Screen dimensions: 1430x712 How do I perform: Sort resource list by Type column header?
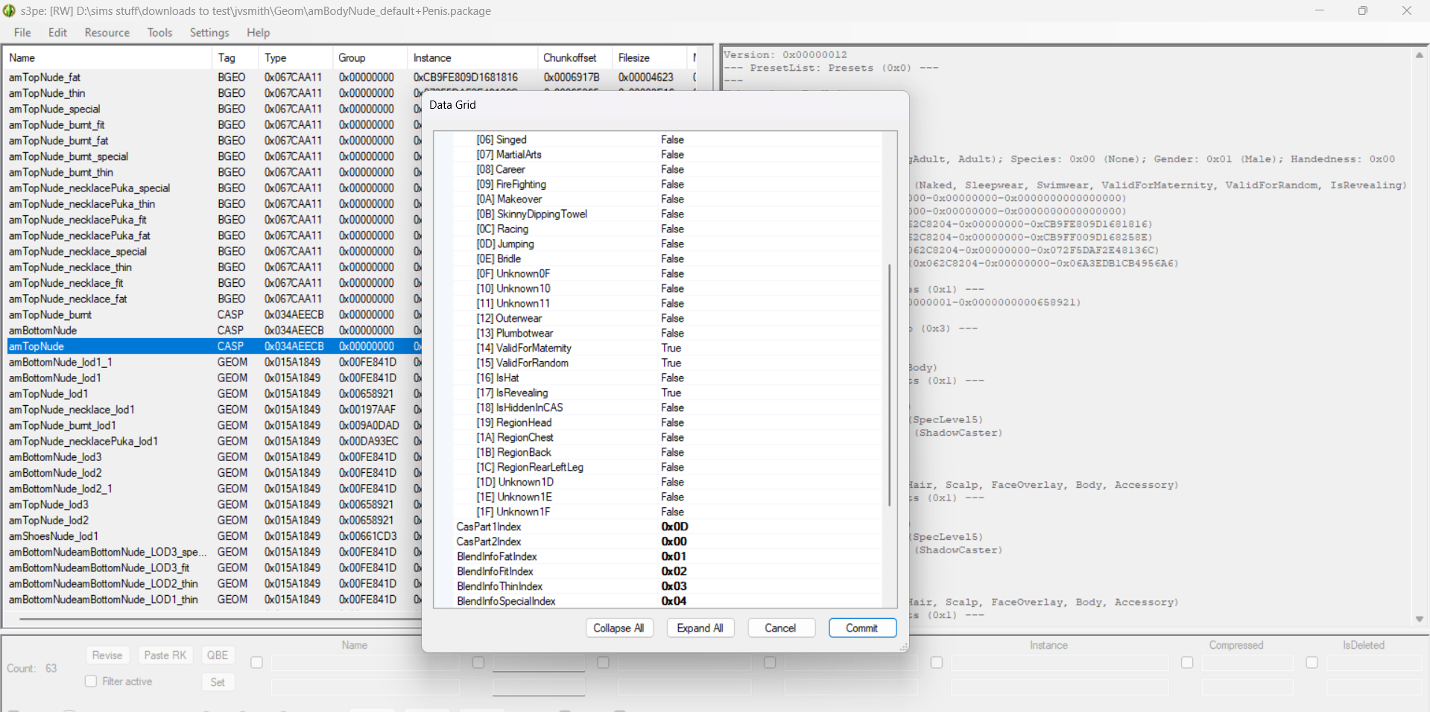[x=296, y=58]
